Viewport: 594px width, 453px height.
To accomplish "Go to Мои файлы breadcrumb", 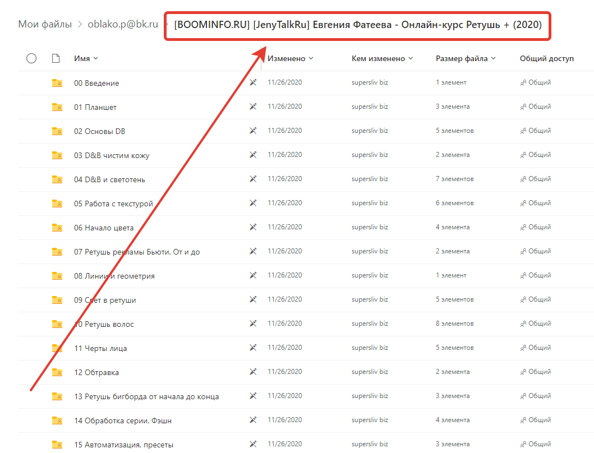I will click(45, 24).
